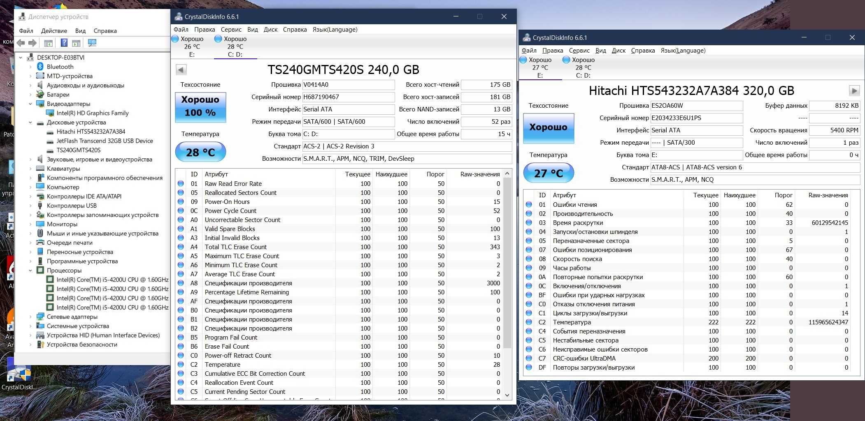865x421 pixels.
Task: Click scroll up arrow in SSD attribute list
Action: click(x=507, y=173)
